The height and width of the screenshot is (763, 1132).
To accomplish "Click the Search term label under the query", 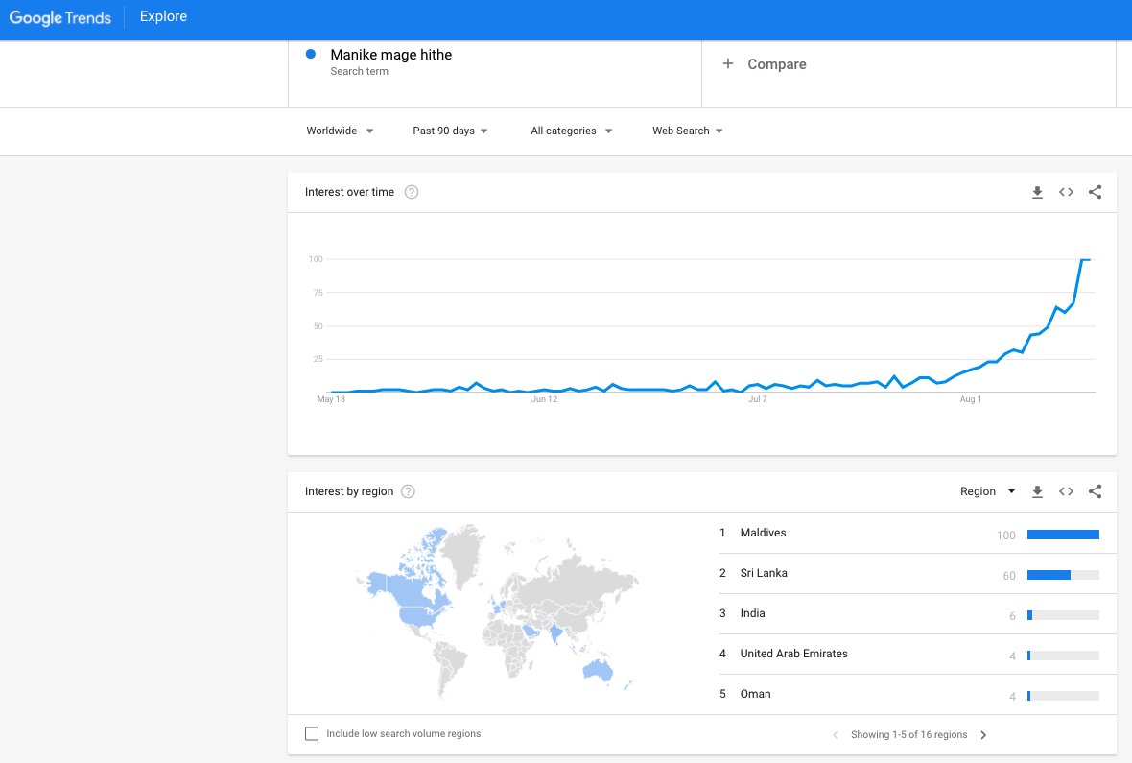I will coord(360,72).
